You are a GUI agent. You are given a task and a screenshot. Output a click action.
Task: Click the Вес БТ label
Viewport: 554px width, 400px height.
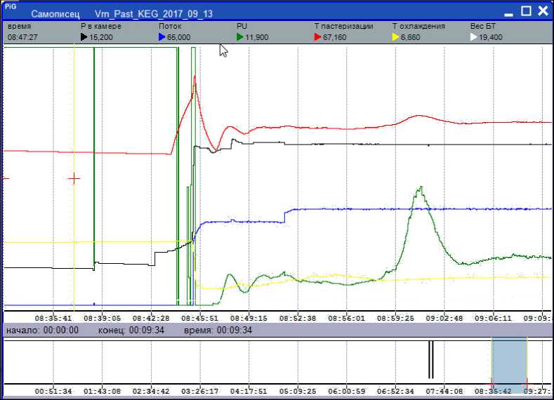click(483, 26)
